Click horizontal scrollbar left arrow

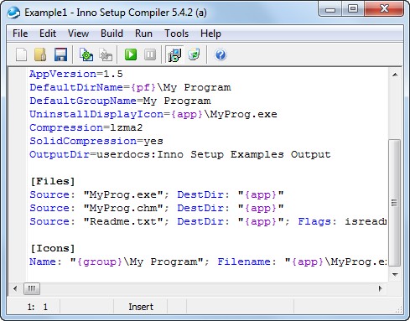coord(15,288)
